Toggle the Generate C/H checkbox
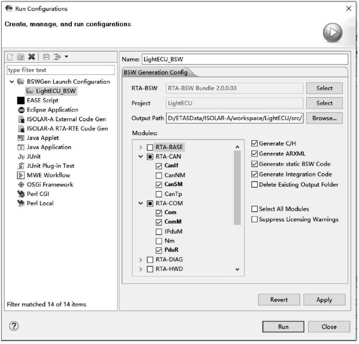Screen dimensions: 359x344 (x=255, y=144)
